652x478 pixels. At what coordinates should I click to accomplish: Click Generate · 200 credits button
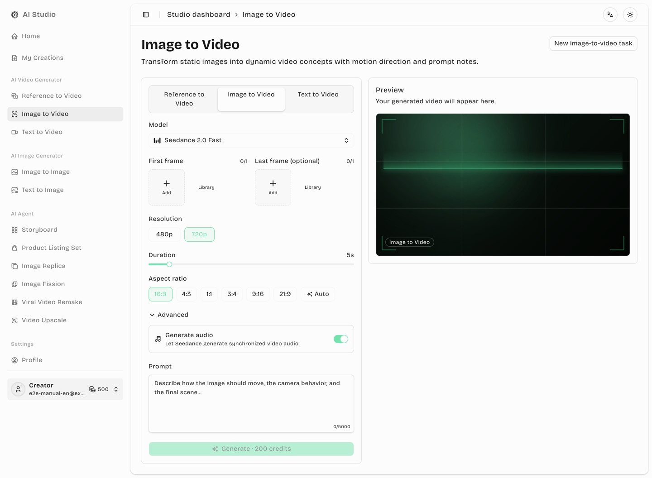[251, 449]
